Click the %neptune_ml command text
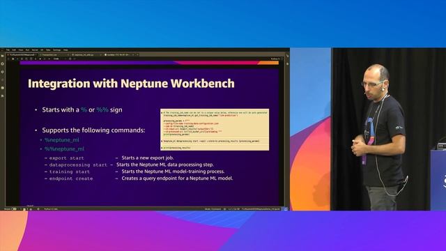This screenshot has width=446, height=251. click(62, 140)
